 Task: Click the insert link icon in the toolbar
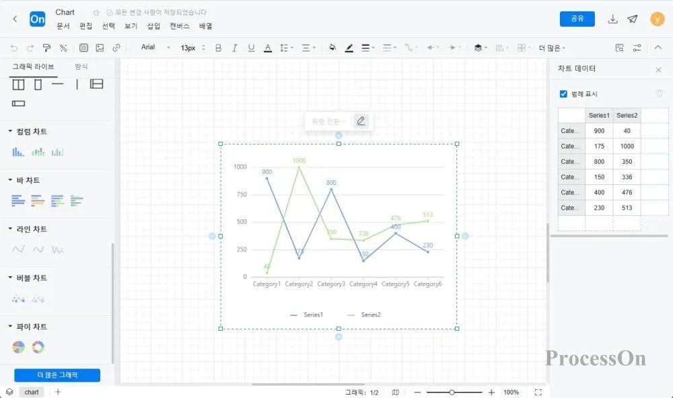point(116,48)
